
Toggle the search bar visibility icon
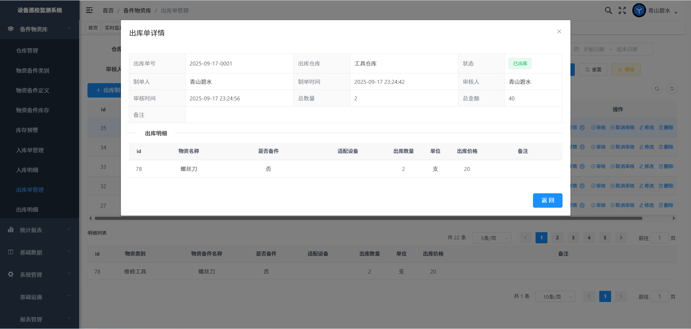[657, 89]
